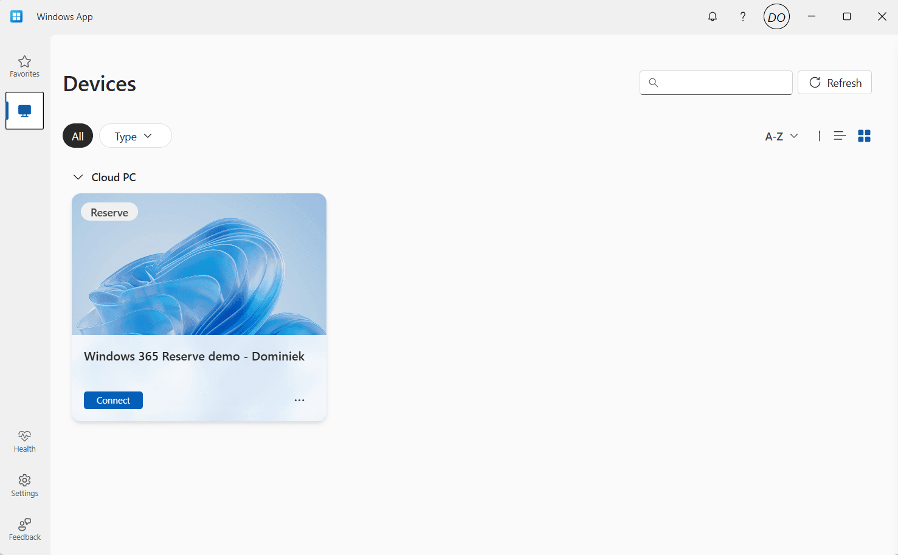Open the A-Z sort dropdown
Viewport: 898px width, 555px height.
coord(781,136)
